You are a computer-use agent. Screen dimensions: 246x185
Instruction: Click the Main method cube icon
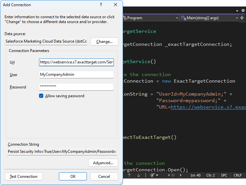pos(184,18)
